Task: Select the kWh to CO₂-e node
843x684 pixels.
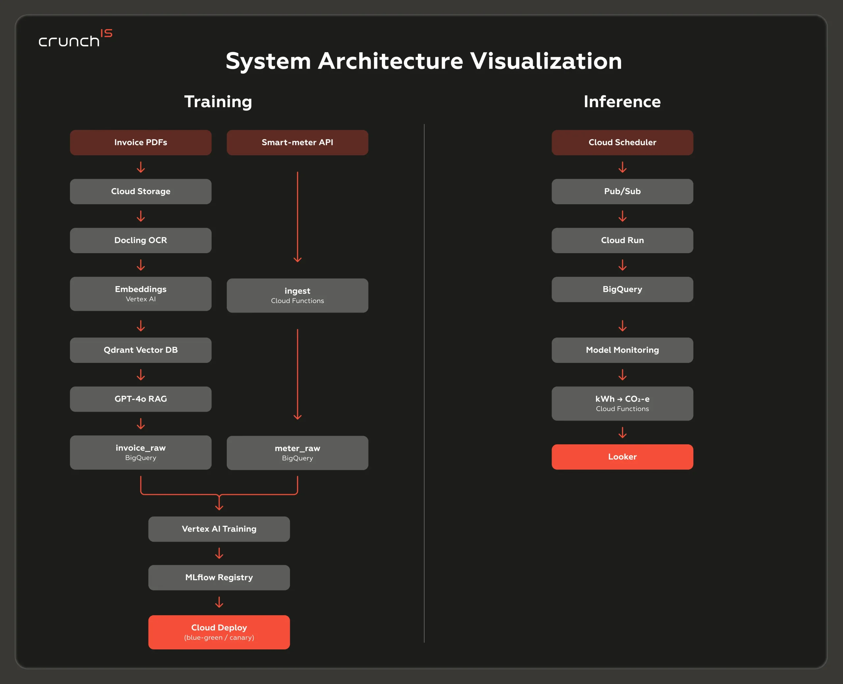Action: click(622, 403)
